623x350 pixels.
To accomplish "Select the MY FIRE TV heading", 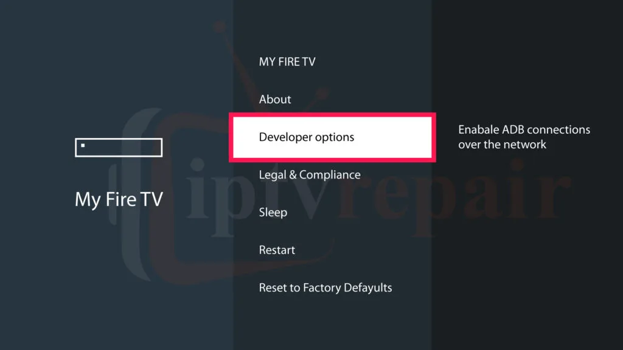I will pyautogui.click(x=287, y=61).
